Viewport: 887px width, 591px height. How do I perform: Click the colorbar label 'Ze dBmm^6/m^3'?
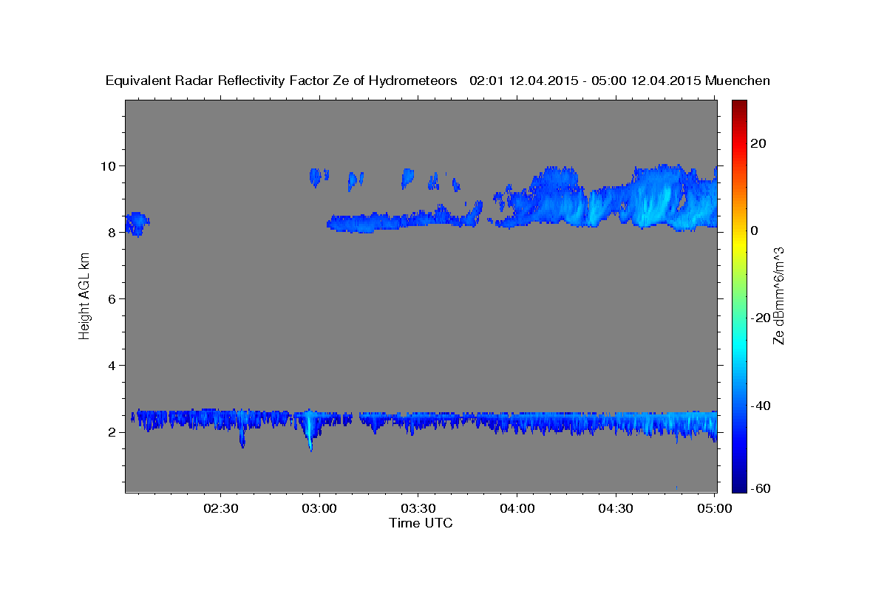pyautogui.click(x=778, y=295)
